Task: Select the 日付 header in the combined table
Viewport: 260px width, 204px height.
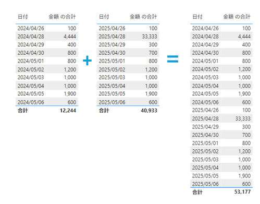Action: 197,17
